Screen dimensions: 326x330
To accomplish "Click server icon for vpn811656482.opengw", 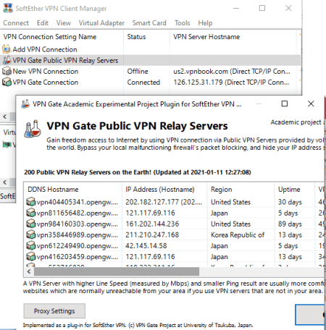I will [31, 213].
